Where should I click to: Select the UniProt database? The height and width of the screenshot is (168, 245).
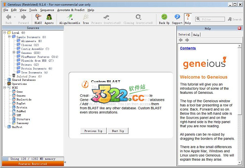15,127
